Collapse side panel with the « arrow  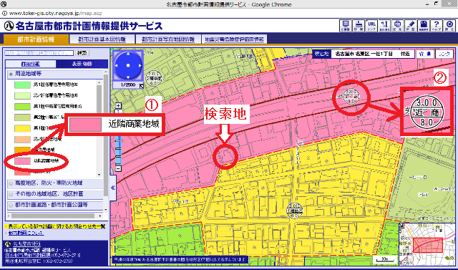click(x=113, y=188)
